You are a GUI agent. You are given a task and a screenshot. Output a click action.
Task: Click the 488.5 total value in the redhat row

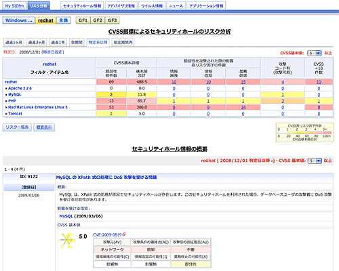click(x=142, y=82)
